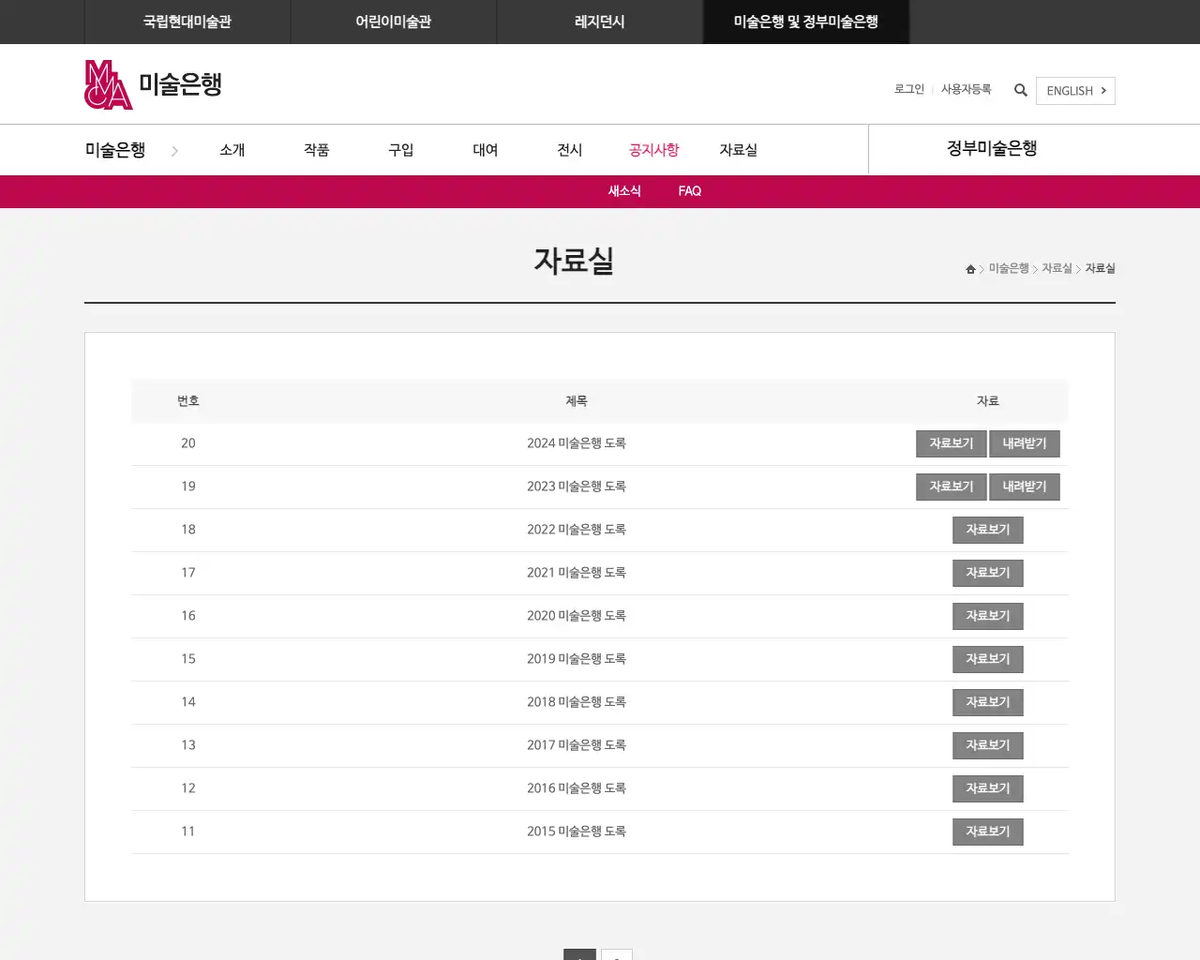Image resolution: width=1200 pixels, height=960 pixels.
Task: Click 미술은행 in the breadcrumb
Action: [1009, 268]
